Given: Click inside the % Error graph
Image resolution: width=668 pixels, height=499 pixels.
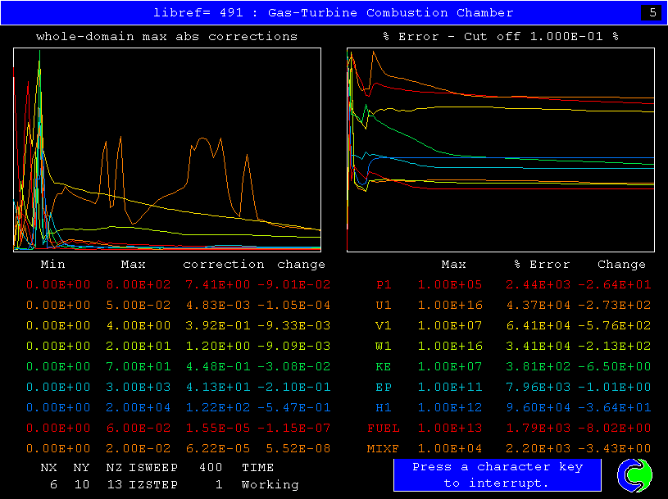Looking at the screenshot, I should [501, 150].
